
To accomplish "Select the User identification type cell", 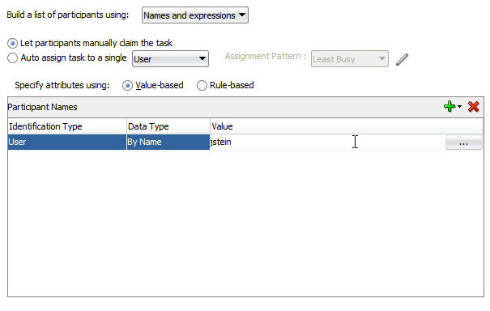I will 67,143.
